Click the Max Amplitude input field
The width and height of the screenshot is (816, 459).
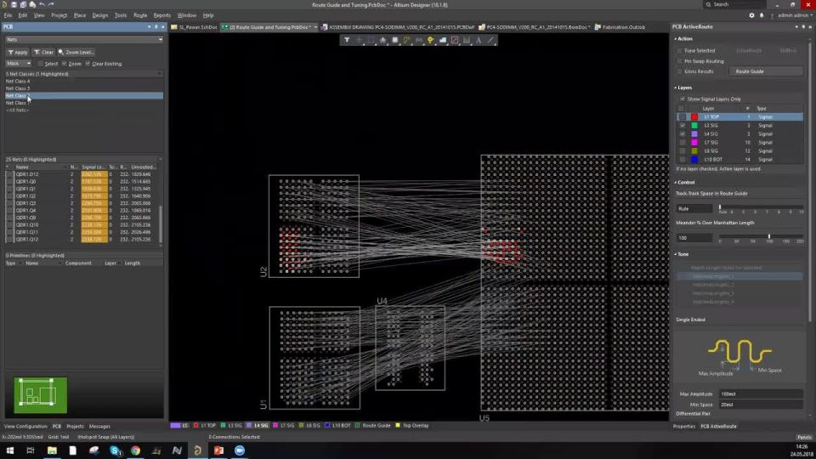click(x=762, y=394)
